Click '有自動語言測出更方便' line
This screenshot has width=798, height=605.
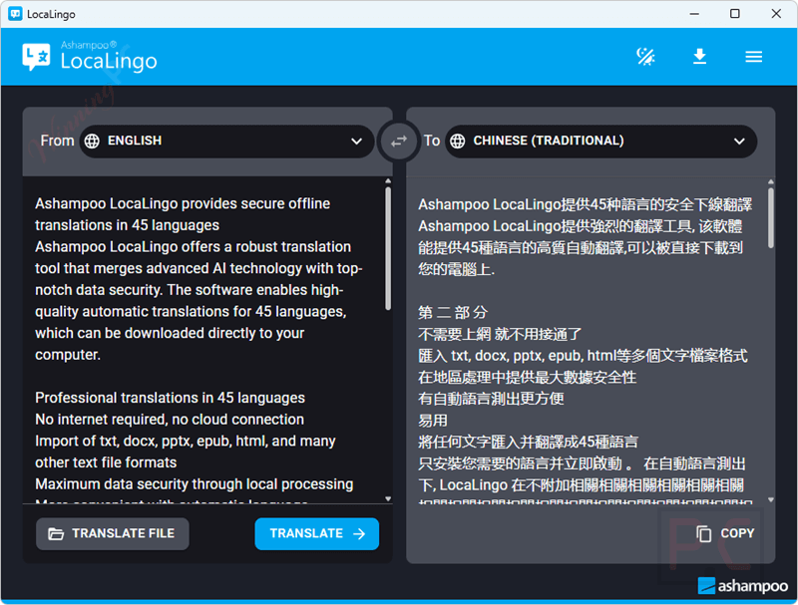coord(491,399)
